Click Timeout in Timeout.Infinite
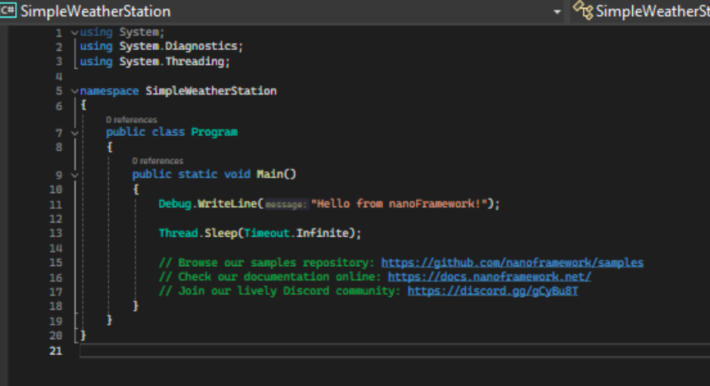The image size is (710, 386). pos(266,233)
